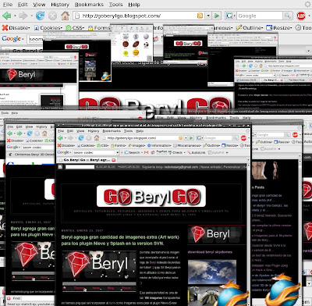Open Images dropdown in front center window

click(x=137, y=145)
